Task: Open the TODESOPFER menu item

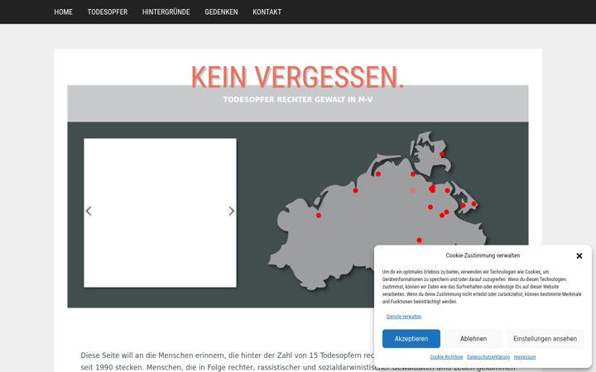Action: pos(108,12)
